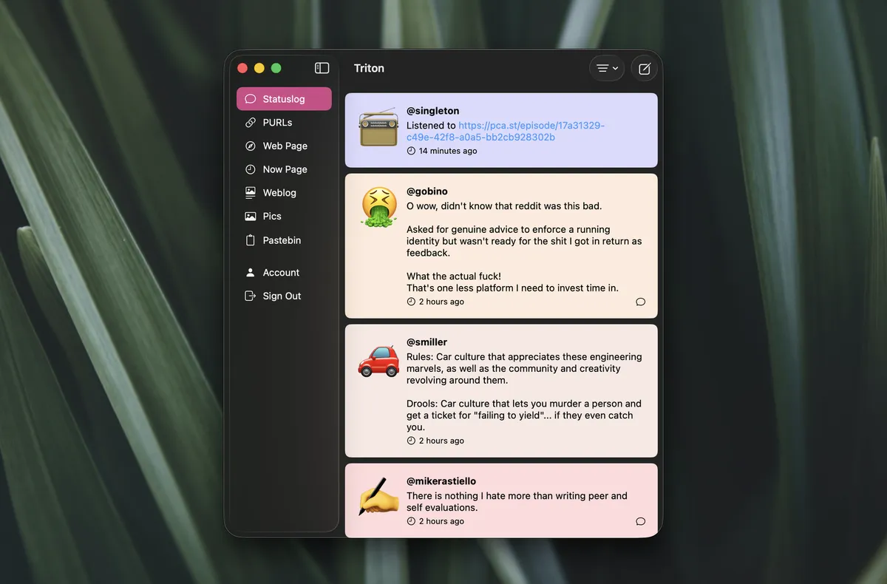Open Pastebin clipboard icon
This screenshot has height=584, width=887.
(x=251, y=240)
